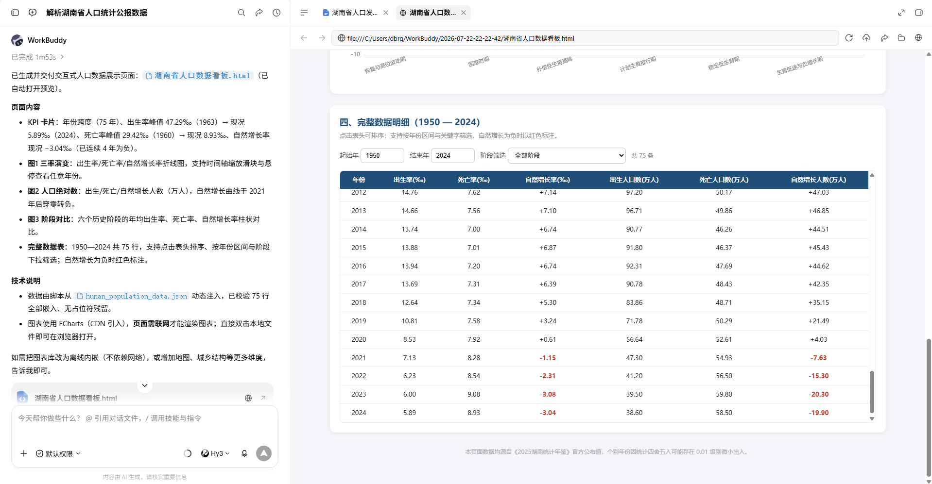The height and width of the screenshot is (484, 932).
Task: Click the context usage ring icon
Action: point(188,453)
